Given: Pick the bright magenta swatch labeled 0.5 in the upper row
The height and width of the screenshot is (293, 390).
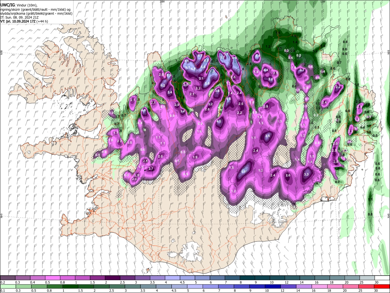Looking at the screenshot, I should tap(52, 278).
